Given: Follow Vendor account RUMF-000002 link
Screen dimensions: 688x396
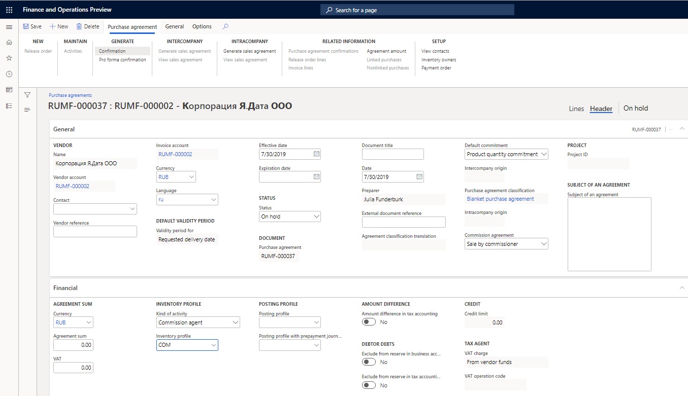Looking at the screenshot, I should (x=73, y=186).
